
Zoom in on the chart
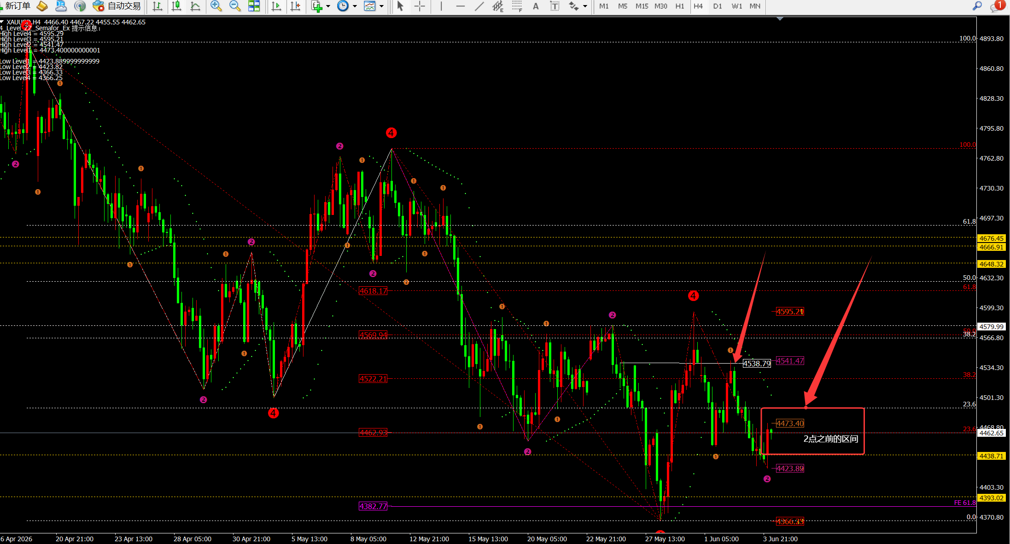point(216,6)
